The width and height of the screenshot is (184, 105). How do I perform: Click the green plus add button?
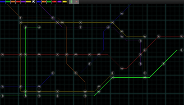[71, 2]
